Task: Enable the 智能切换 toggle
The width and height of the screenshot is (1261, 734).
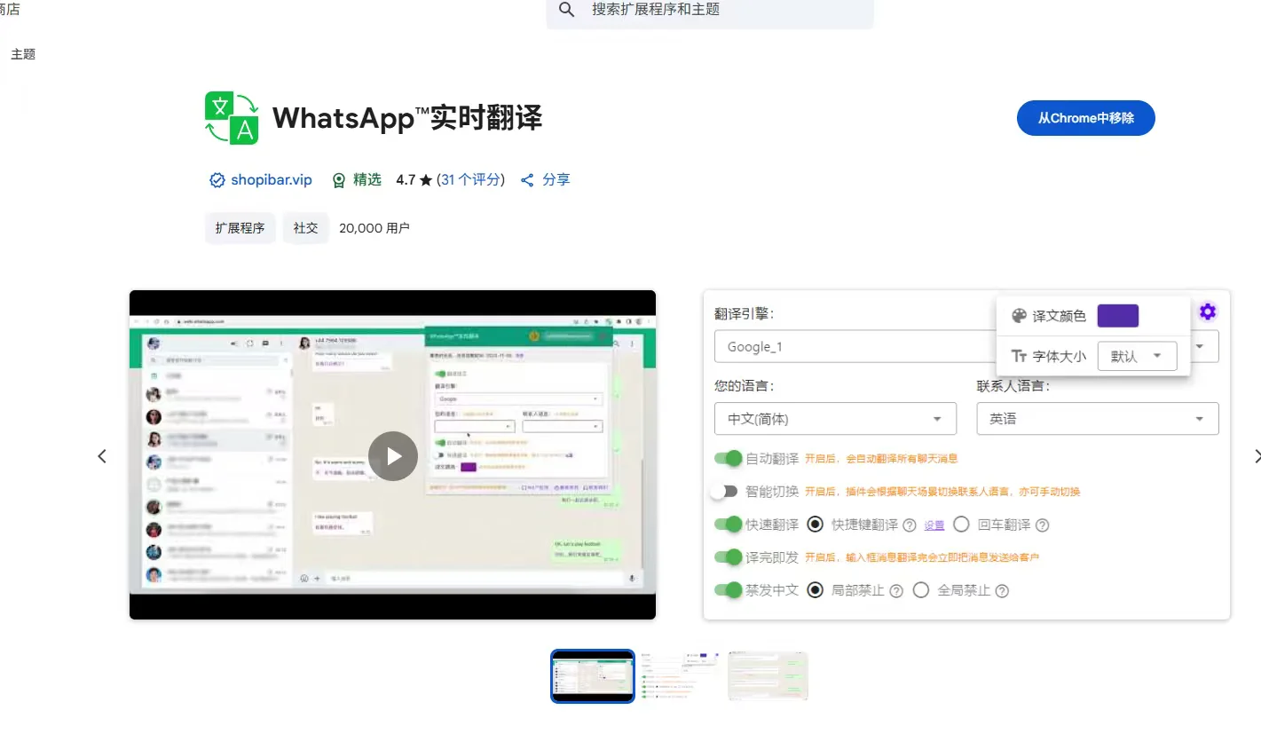Action: point(726,491)
